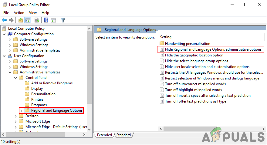Click the folder icon beside Desktop
Screen dimensions: 267x145
[x=21, y=116]
